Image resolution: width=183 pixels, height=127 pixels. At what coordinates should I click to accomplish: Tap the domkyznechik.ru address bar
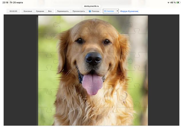pyautogui.click(x=91, y=6)
